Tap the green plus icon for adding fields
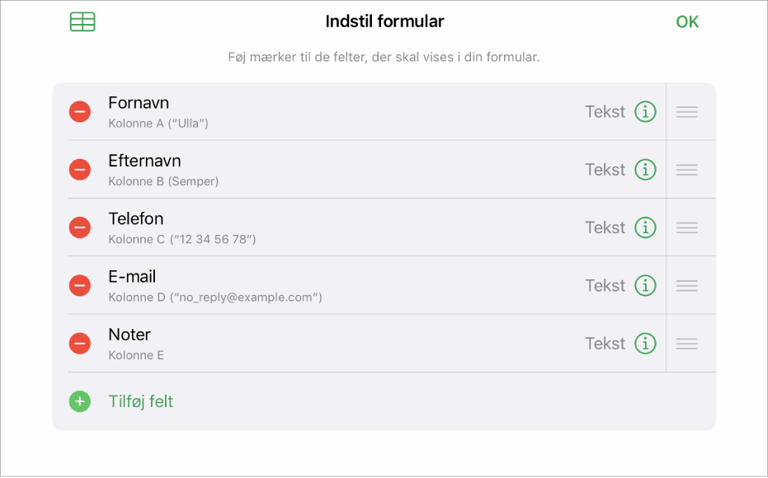Screen dimensions: 768x478 pyautogui.click(x=79, y=401)
